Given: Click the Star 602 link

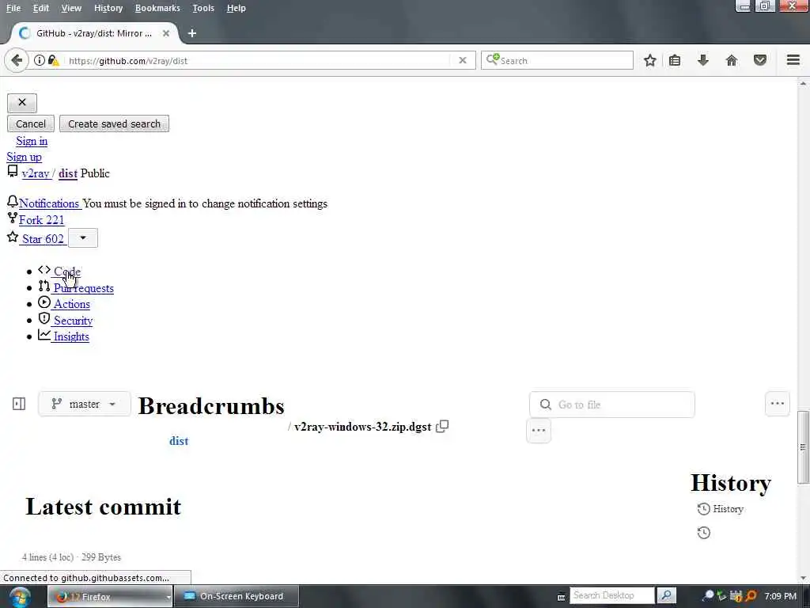Looking at the screenshot, I should [43, 239].
